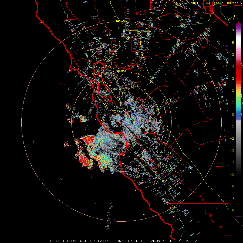Click the "-1" tick label on the legend
Screen dimensions: 243x243
232,126
